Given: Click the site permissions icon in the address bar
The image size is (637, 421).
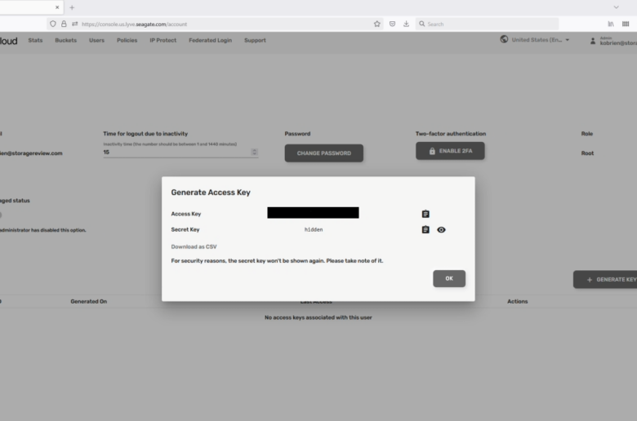Looking at the screenshot, I should click(x=75, y=24).
